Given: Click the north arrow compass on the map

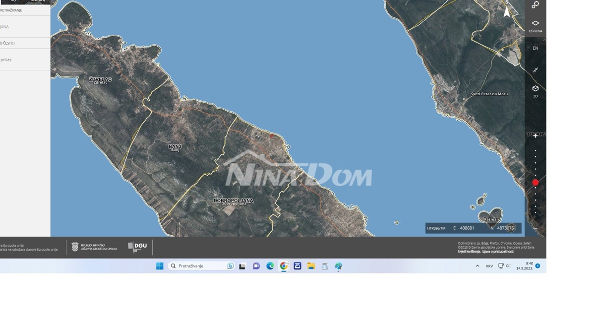Looking at the screenshot, I should (x=506, y=11).
